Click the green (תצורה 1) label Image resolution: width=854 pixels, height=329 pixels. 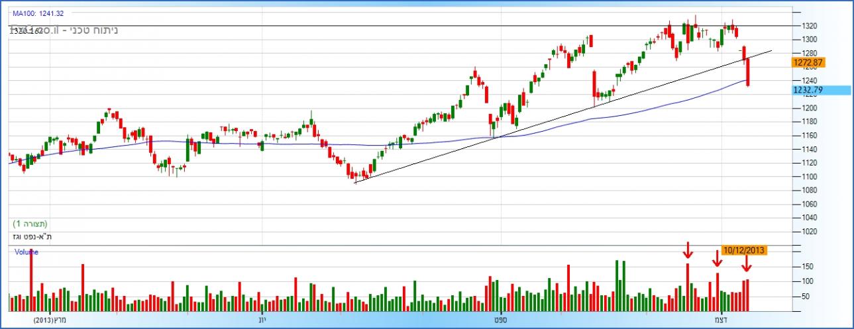(30, 224)
